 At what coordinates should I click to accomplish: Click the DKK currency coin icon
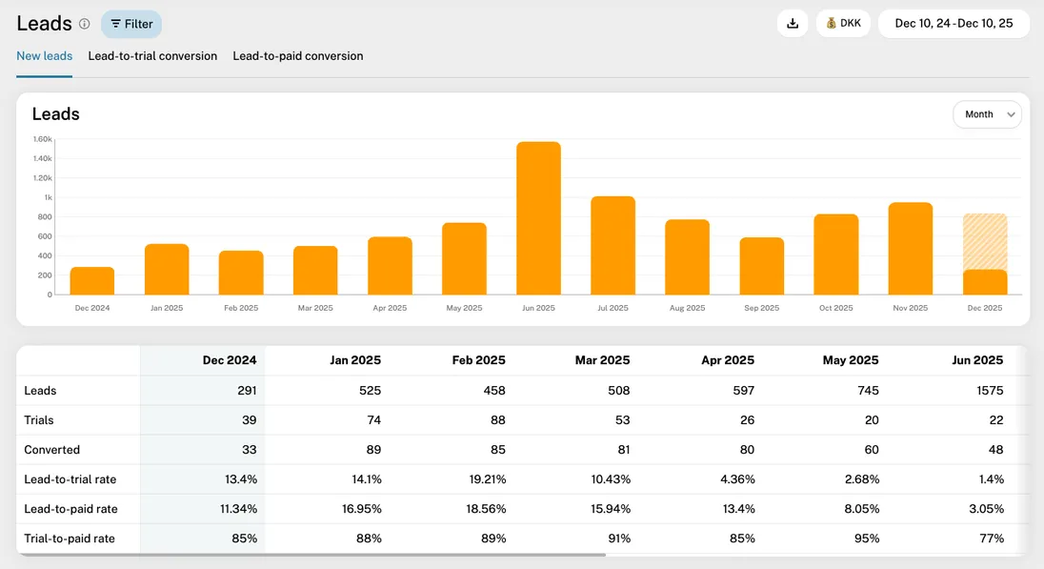coord(830,22)
